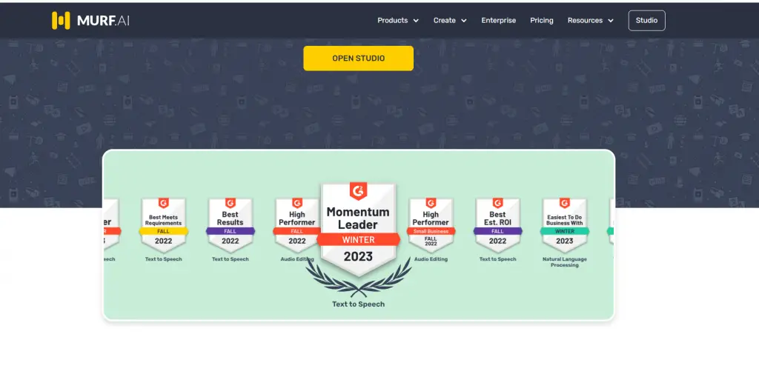The width and height of the screenshot is (759, 377).
Task: Expand the Products dropdown menu
Action: 398,21
